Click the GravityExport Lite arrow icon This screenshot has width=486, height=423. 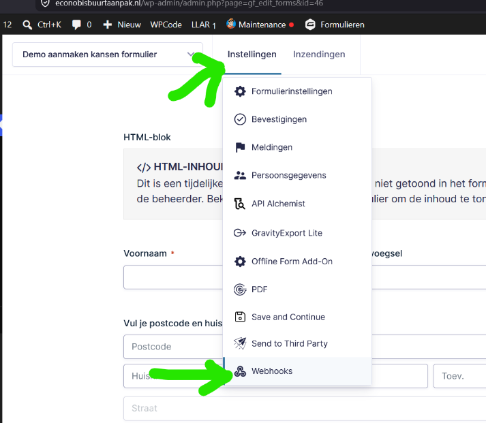click(240, 233)
